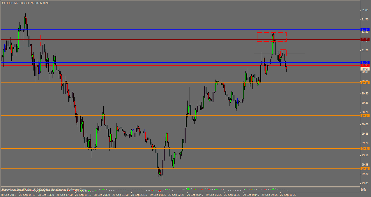Viewport: 371px width, 197px height.
Task: Click the 29 Sep 06:25 time label
Action: click(232, 194)
